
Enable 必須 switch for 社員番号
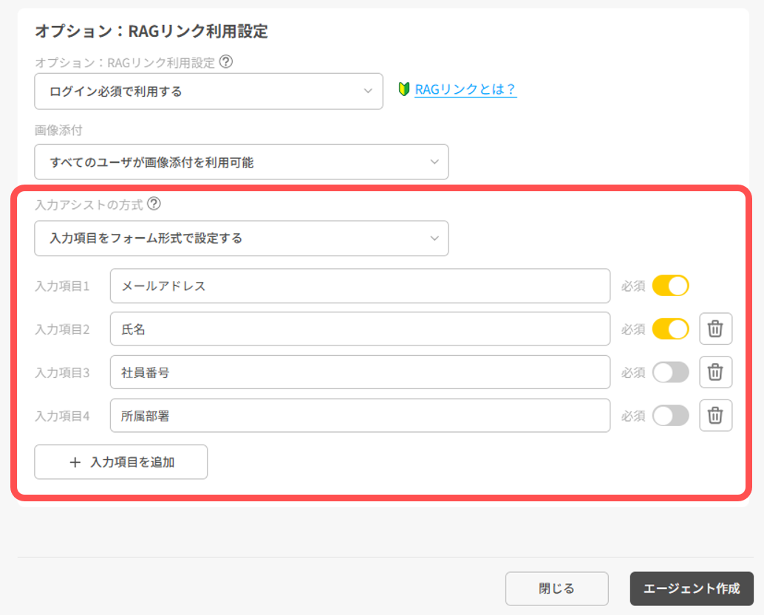pyautogui.click(x=670, y=373)
